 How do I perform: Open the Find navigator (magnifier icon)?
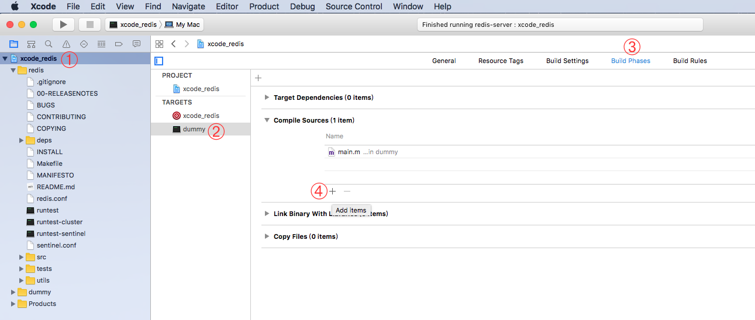click(49, 44)
